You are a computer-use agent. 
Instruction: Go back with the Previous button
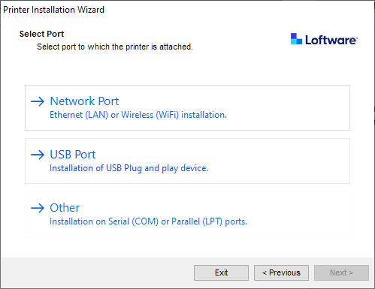281,272
